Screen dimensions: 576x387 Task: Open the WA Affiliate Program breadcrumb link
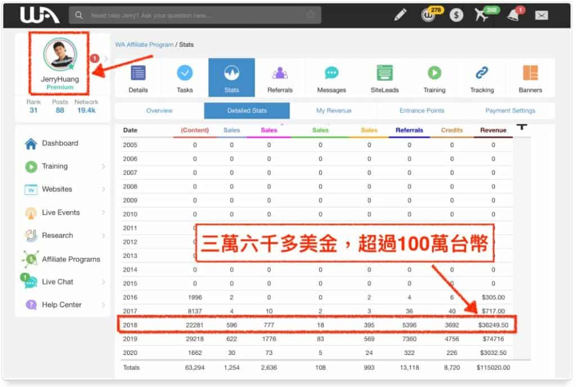pos(144,44)
